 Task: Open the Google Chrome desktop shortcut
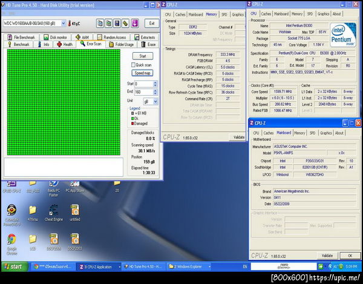pos(11,244)
